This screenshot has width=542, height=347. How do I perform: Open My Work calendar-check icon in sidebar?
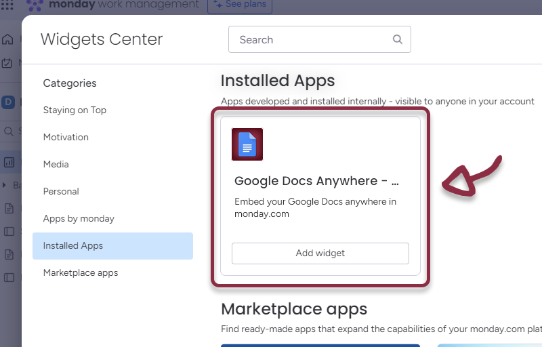point(7,63)
